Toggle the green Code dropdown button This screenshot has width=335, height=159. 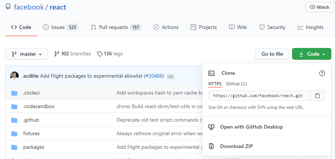[x=312, y=54]
